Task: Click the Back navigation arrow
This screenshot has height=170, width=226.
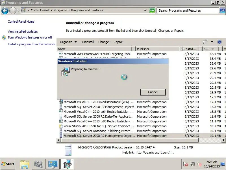Action: (5, 10)
